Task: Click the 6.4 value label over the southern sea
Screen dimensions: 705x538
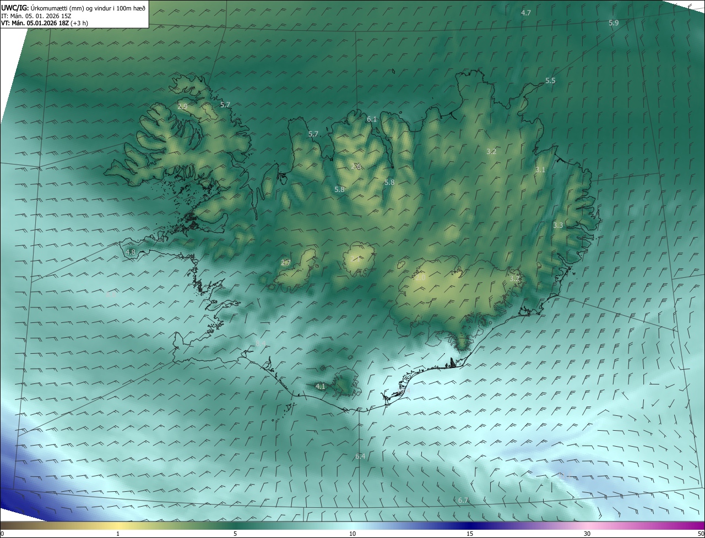Action: pyautogui.click(x=360, y=456)
